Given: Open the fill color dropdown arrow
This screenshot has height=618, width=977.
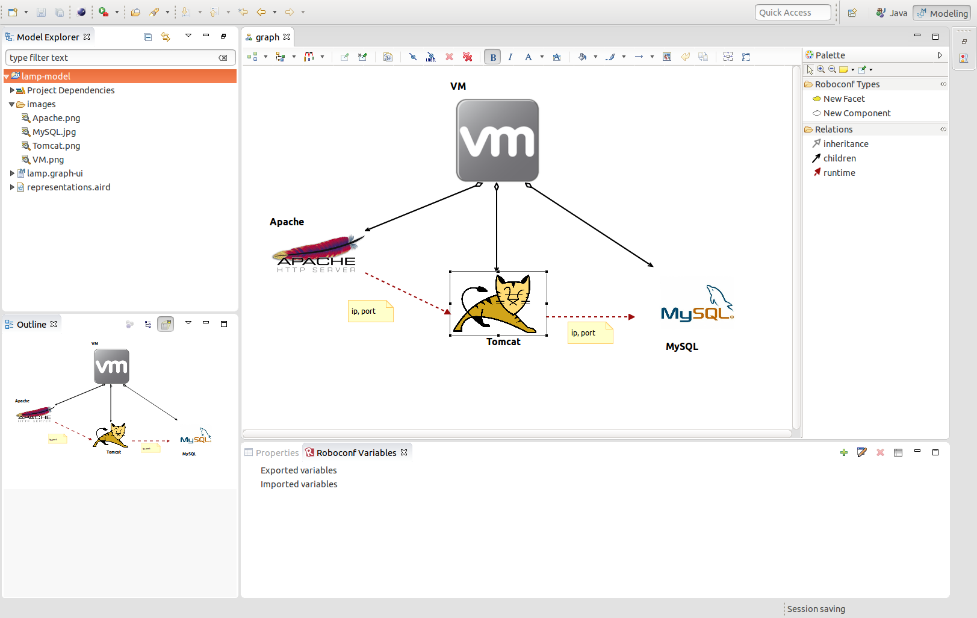Looking at the screenshot, I should tap(595, 57).
